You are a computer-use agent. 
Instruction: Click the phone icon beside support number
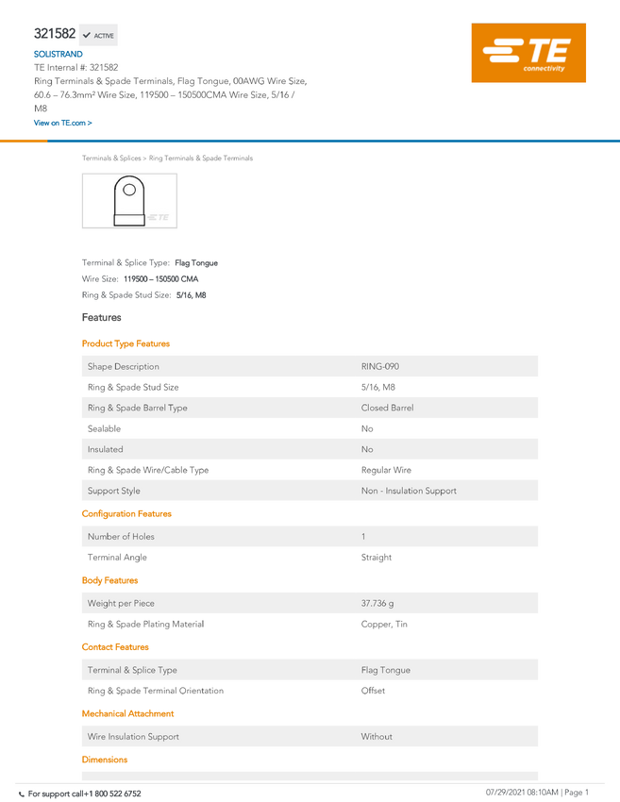(22, 794)
